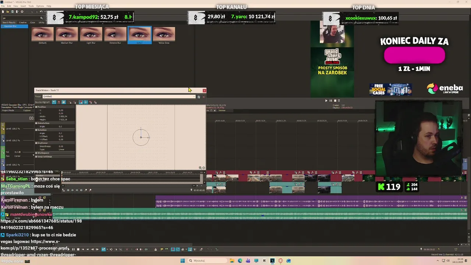Click the Height value field
Screen dimensions: 471x265
tap(63, 120)
